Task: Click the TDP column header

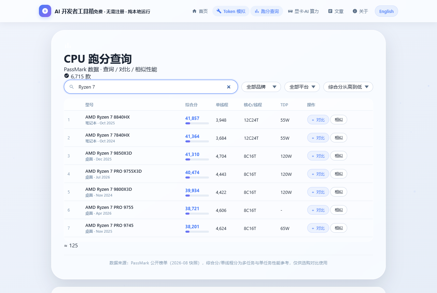Action: [x=284, y=105]
